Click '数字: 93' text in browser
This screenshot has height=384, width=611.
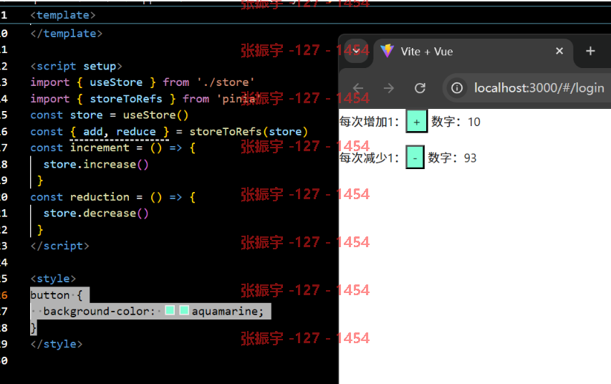tap(452, 158)
